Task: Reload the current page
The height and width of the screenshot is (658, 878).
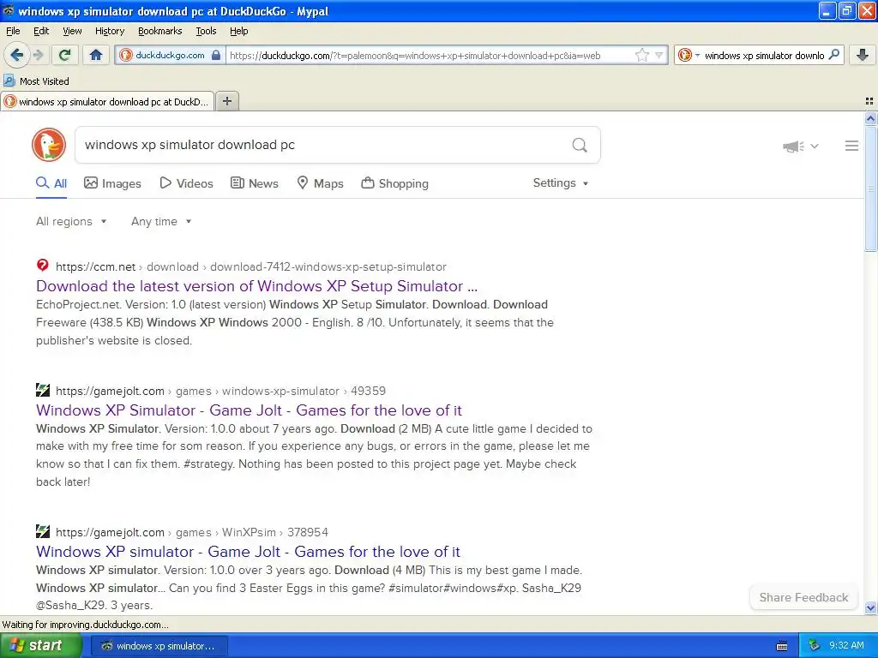Action: pyautogui.click(x=65, y=55)
